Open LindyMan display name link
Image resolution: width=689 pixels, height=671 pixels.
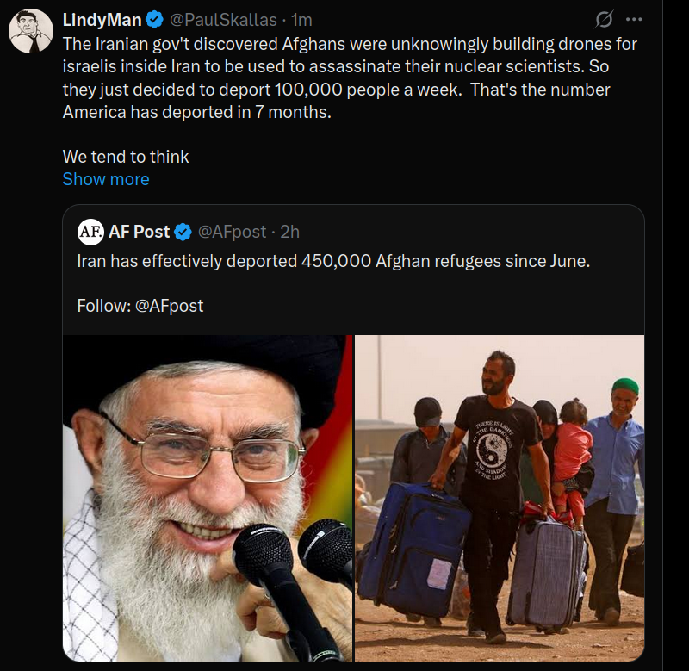pyautogui.click(x=102, y=20)
